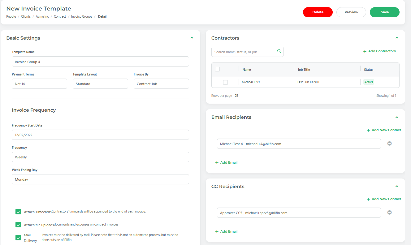Click the Approver CC5 email field
This screenshot has width=411, height=245.
click(x=299, y=213)
